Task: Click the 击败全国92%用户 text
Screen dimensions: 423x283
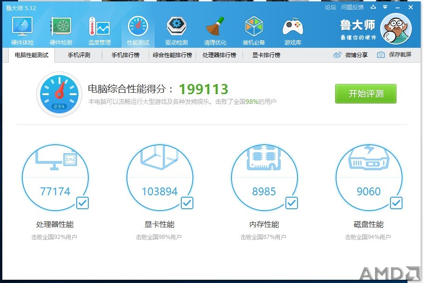Action: pos(54,237)
